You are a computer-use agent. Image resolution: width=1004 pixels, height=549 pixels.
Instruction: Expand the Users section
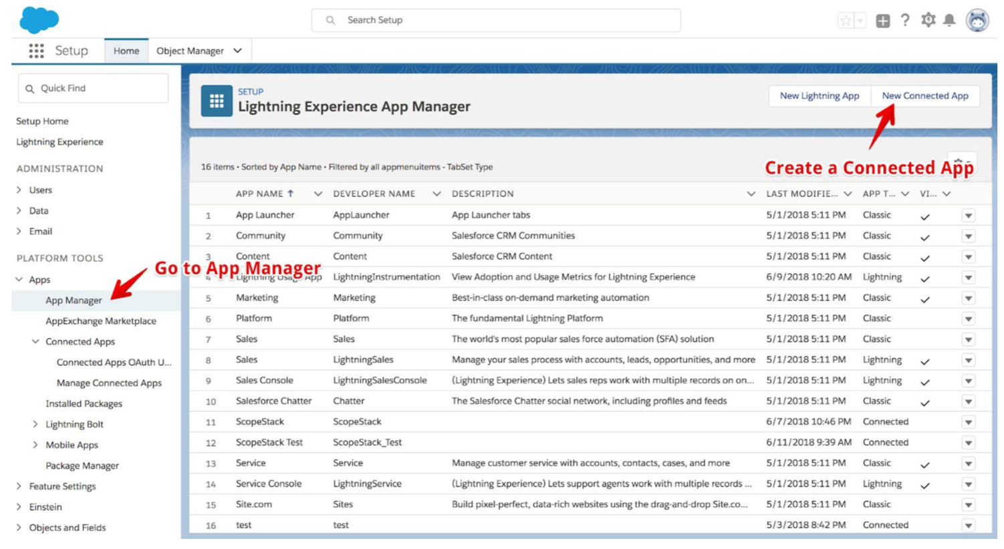19,190
